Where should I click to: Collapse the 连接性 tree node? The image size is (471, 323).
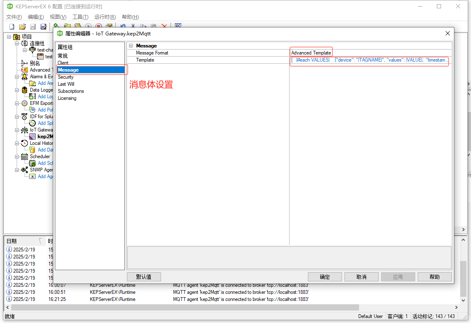(x=17, y=43)
